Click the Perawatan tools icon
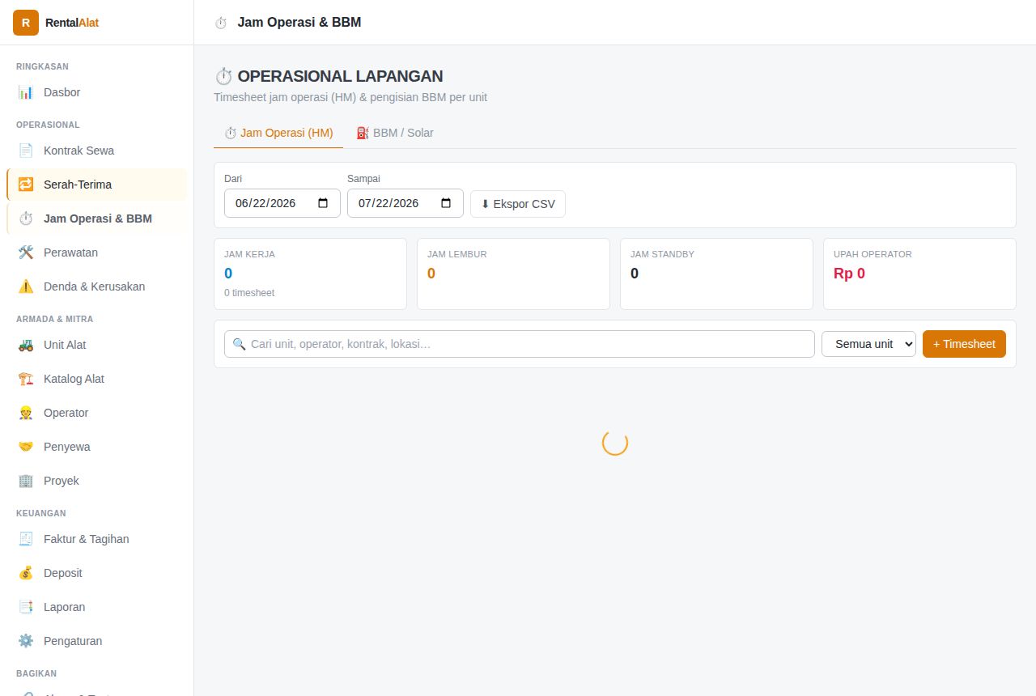Image resolution: width=1036 pixels, height=696 pixels. coord(26,253)
